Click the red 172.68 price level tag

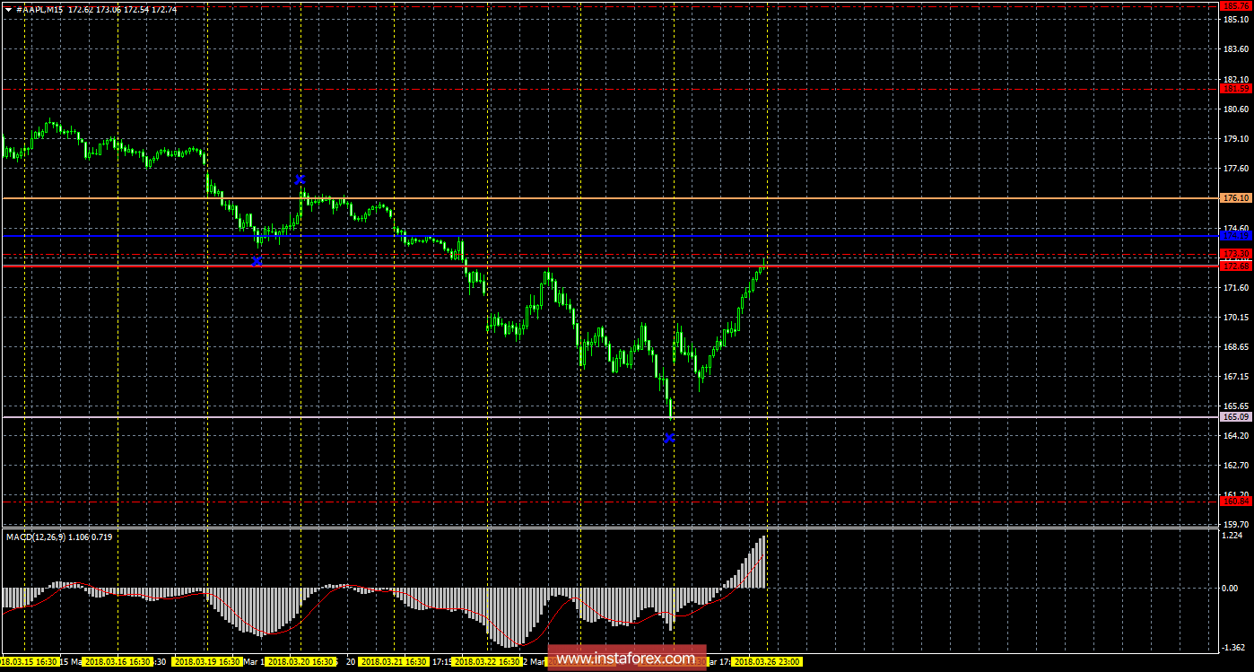coord(1236,266)
